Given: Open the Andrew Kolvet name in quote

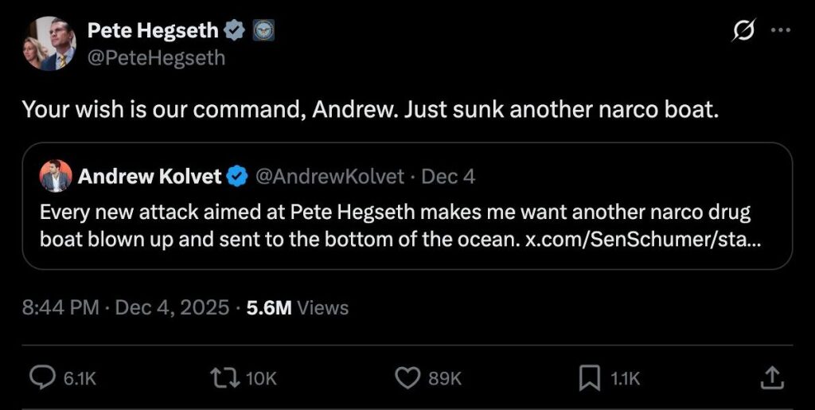Looking at the screenshot, I should pos(150,177).
